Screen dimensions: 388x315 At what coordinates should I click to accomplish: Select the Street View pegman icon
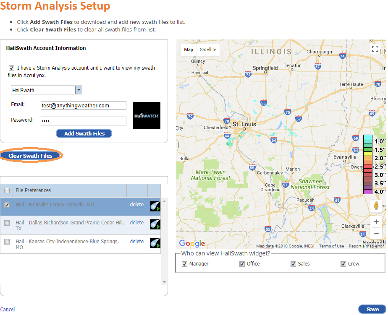point(376,206)
